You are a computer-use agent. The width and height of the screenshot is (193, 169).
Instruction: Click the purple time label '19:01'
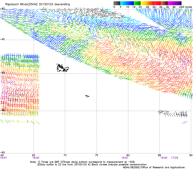pyautogui.click(x=4, y=158)
